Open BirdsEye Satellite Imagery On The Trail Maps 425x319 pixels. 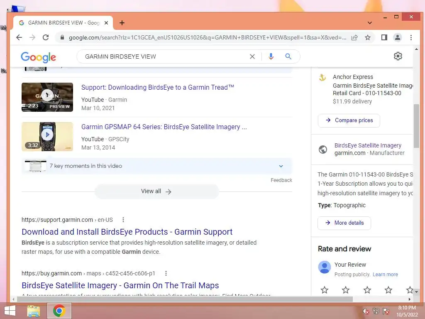click(120, 285)
